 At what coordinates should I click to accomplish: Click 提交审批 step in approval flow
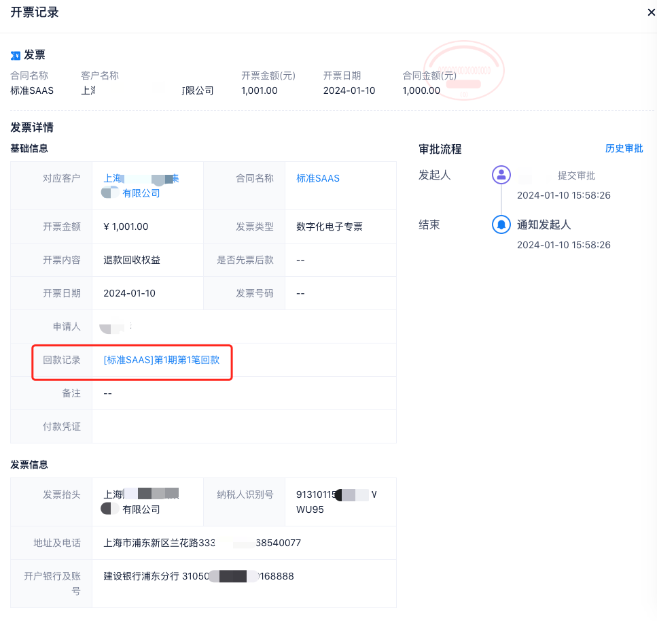(576, 175)
